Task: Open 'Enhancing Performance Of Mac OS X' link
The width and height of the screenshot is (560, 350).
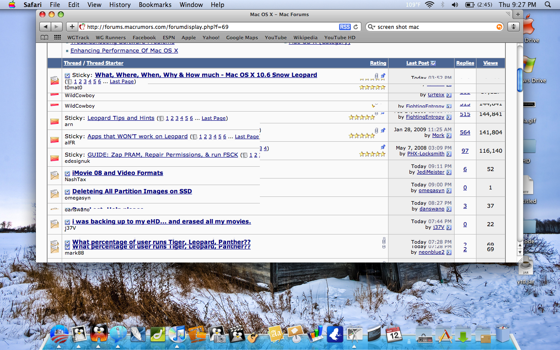Action: [124, 51]
